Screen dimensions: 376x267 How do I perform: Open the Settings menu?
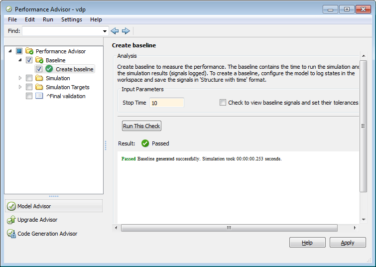pos(71,19)
